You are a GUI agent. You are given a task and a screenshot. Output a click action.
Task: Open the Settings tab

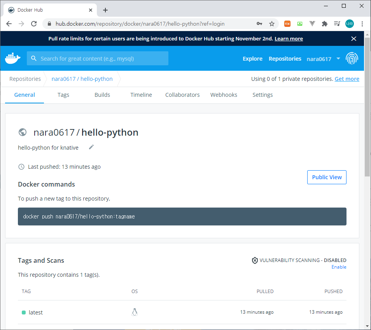tap(262, 95)
